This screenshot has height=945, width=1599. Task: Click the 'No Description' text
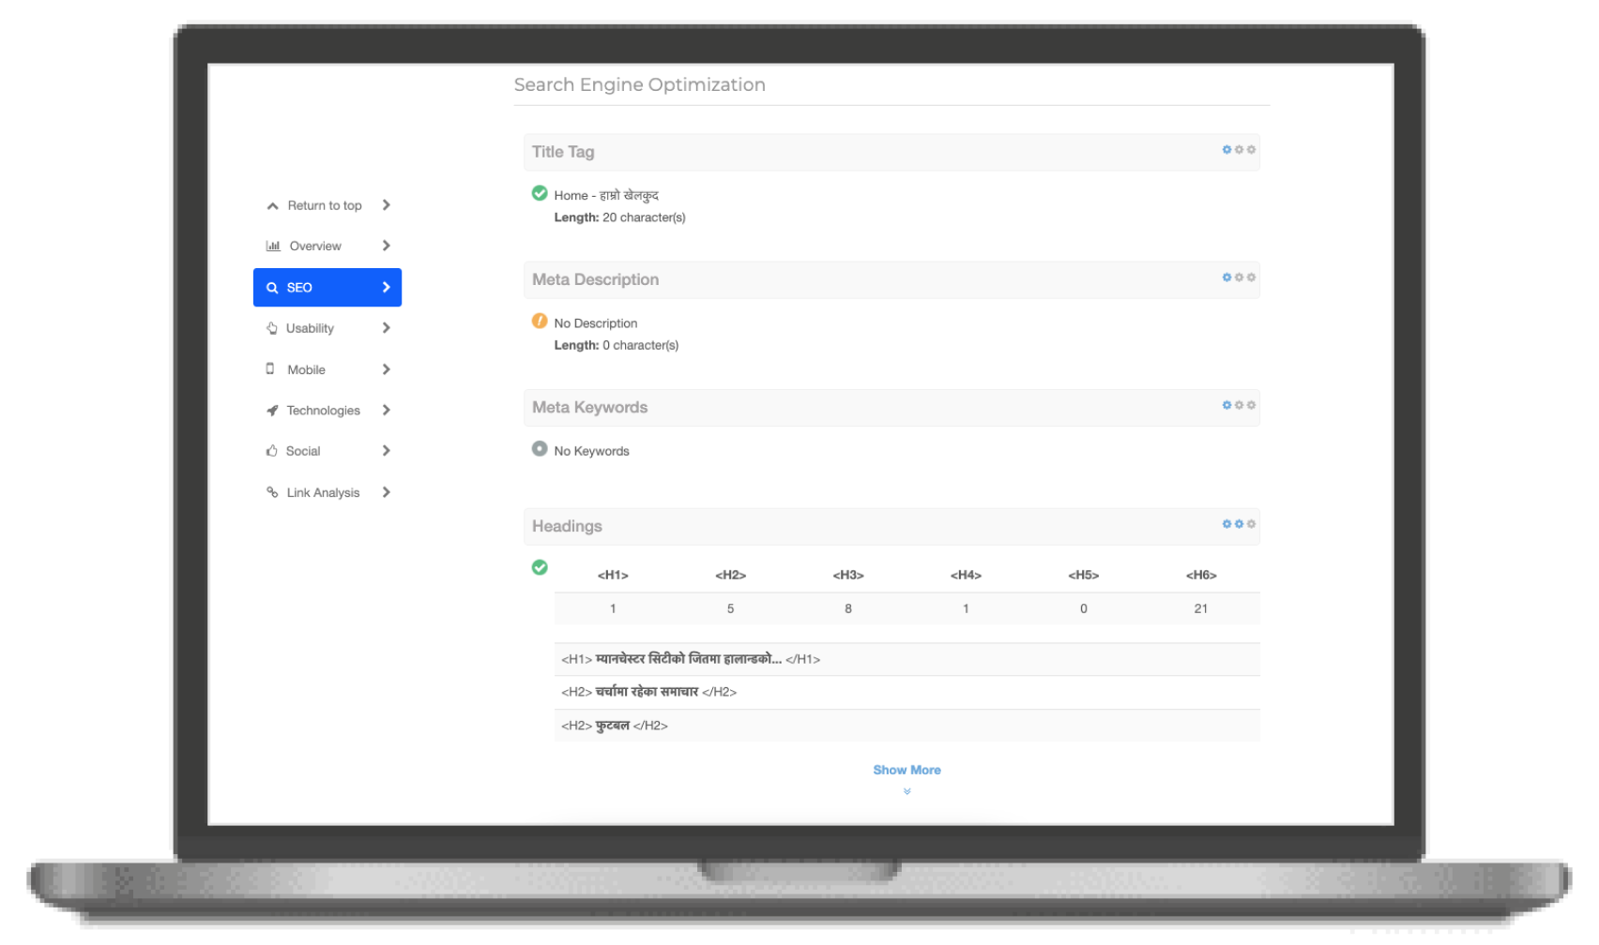coord(595,323)
